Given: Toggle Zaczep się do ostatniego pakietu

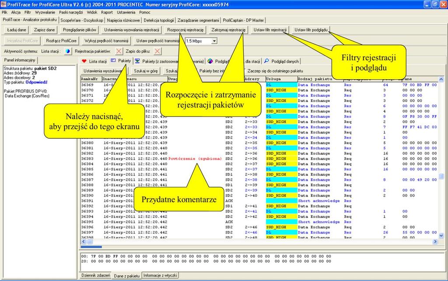Looking at the screenshot, I should (275, 71).
